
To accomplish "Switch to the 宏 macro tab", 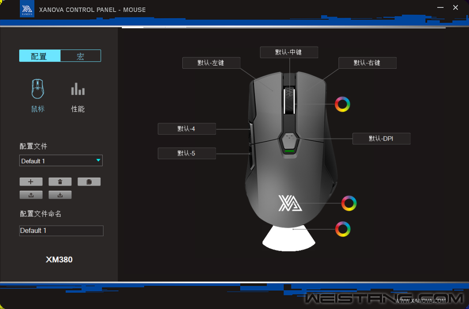I will click(x=81, y=56).
